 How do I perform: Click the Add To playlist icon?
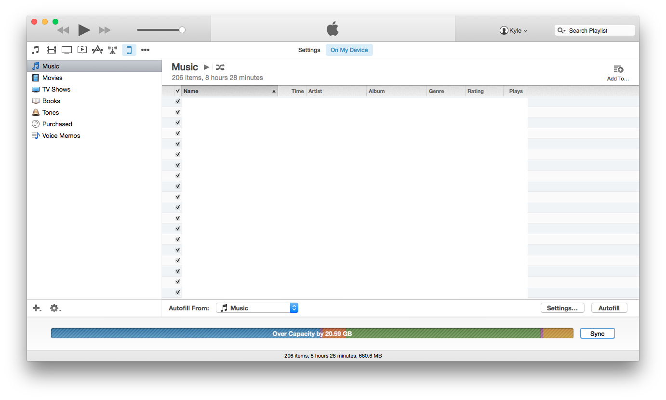[618, 69]
